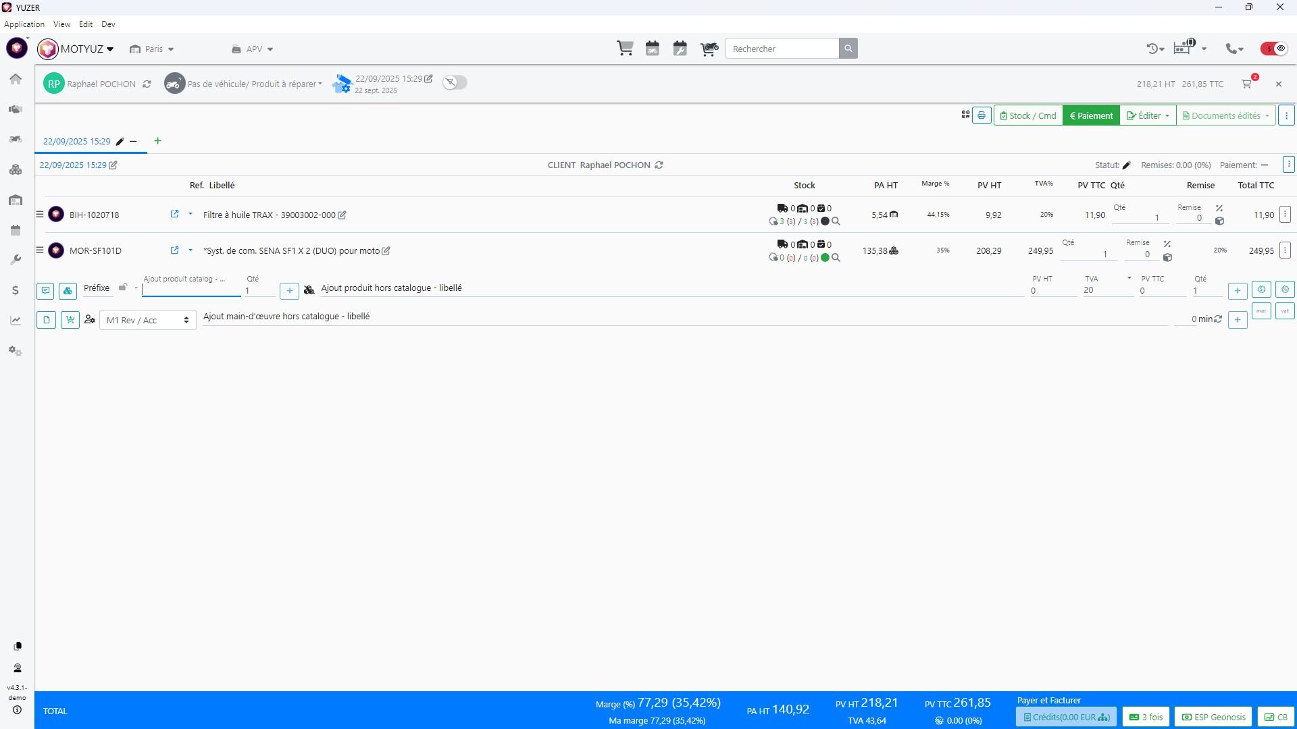Toggle the red eye switch at top right

1274,49
